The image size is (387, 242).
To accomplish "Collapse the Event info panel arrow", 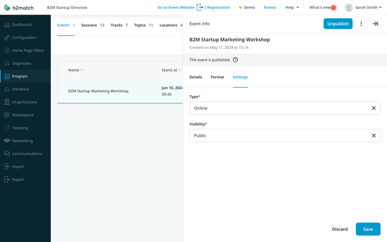I will [x=375, y=24].
